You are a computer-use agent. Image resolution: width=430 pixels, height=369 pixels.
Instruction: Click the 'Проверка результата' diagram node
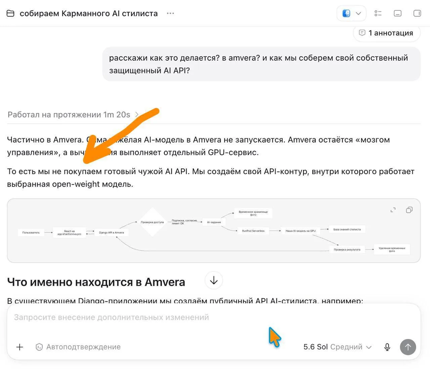pyautogui.click(x=347, y=250)
